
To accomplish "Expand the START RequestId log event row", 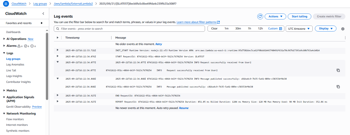I will (x=58, y=56).
